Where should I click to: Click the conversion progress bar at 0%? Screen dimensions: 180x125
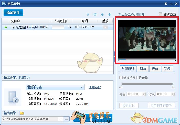(58, 27)
